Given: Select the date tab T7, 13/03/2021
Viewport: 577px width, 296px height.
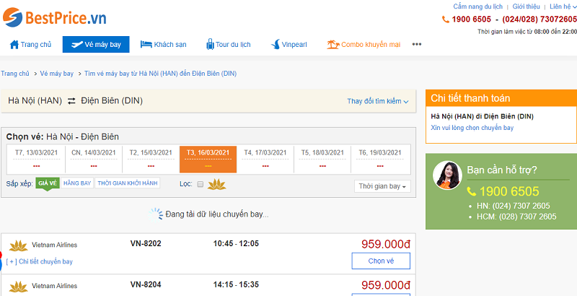Looking at the screenshot, I should tap(37, 159).
